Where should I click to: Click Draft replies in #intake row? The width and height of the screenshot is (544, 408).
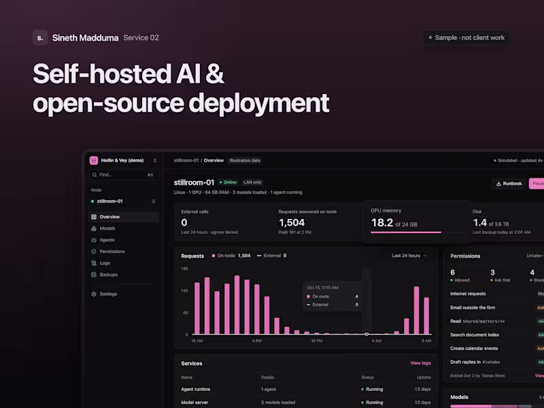497,362
